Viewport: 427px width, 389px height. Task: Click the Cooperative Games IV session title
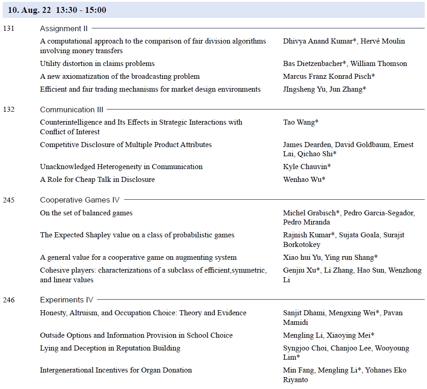click(80, 200)
